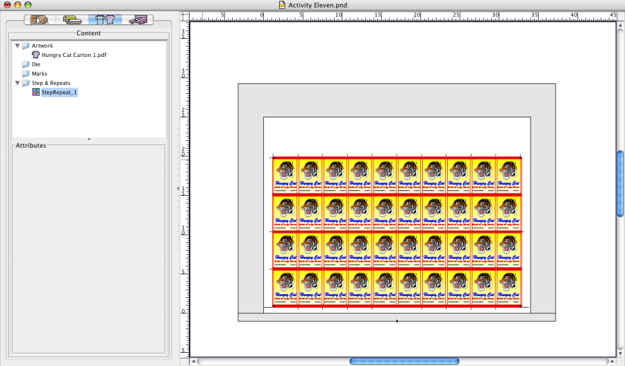
Task: Click the horizontal scrollbar thumb
Action: (x=404, y=361)
